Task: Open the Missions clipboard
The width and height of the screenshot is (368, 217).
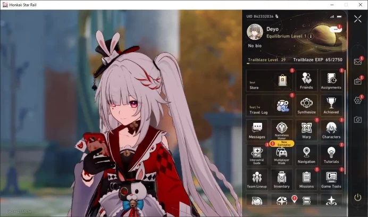Action: [306, 180]
